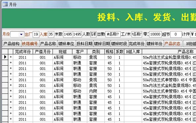Click the 内爬 cell in 类别 column

pyautogui.click(x=96, y=91)
